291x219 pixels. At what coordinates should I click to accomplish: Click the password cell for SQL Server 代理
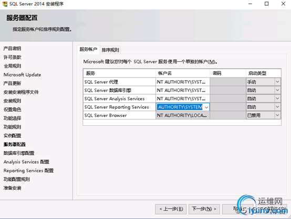point(228,82)
